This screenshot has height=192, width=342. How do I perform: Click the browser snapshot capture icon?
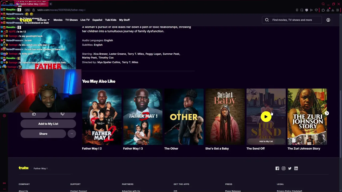tap(302, 10)
